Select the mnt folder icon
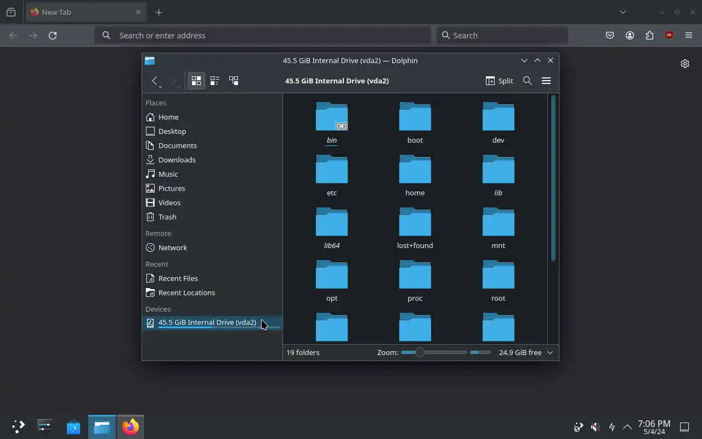 [499, 222]
